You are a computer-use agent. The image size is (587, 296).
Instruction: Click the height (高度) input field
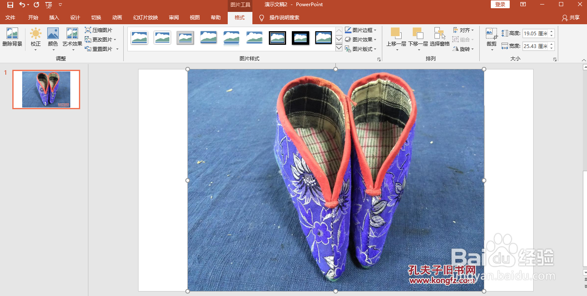coord(536,34)
